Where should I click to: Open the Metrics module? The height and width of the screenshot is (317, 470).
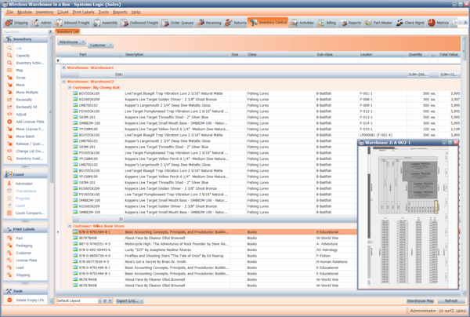pos(438,23)
